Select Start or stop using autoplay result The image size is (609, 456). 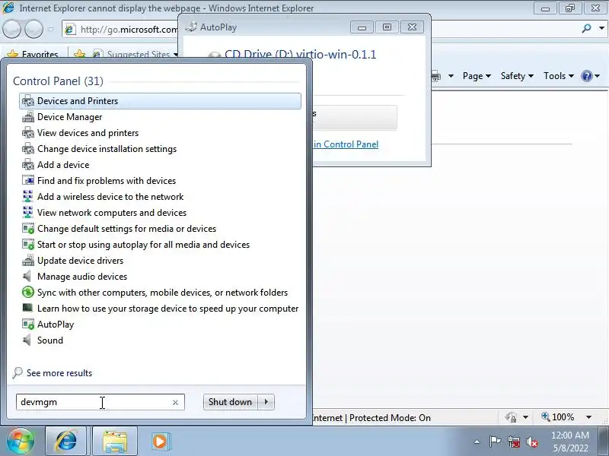coord(160,245)
